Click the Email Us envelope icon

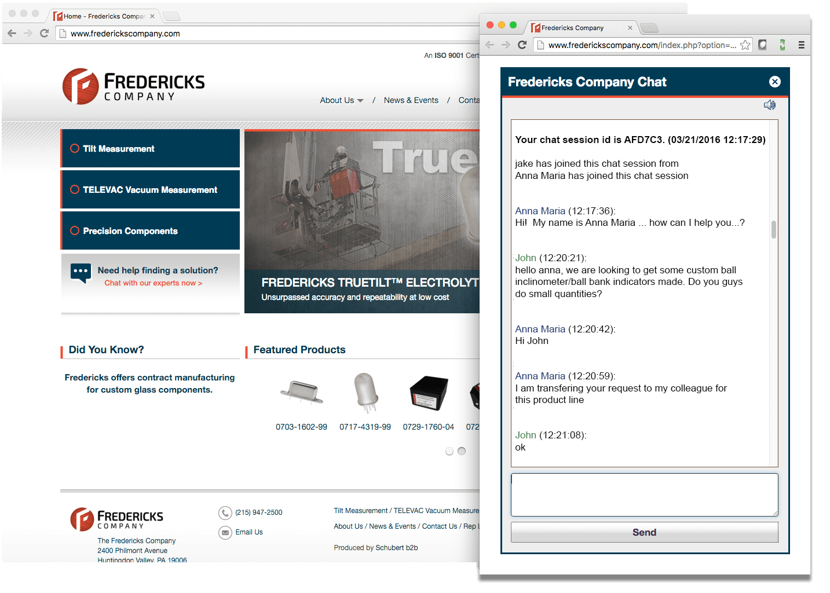click(225, 532)
